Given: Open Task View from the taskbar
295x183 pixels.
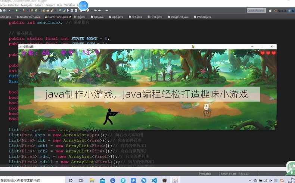Looking at the screenshot, I should (x=81, y=180).
